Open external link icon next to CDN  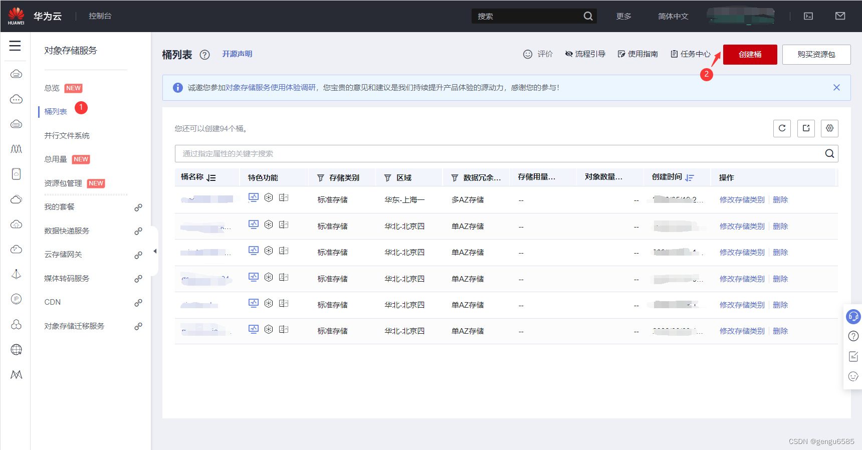pyautogui.click(x=138, y=303)
